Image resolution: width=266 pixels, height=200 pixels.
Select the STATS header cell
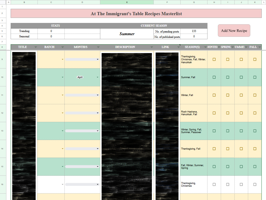click(56, 26)
